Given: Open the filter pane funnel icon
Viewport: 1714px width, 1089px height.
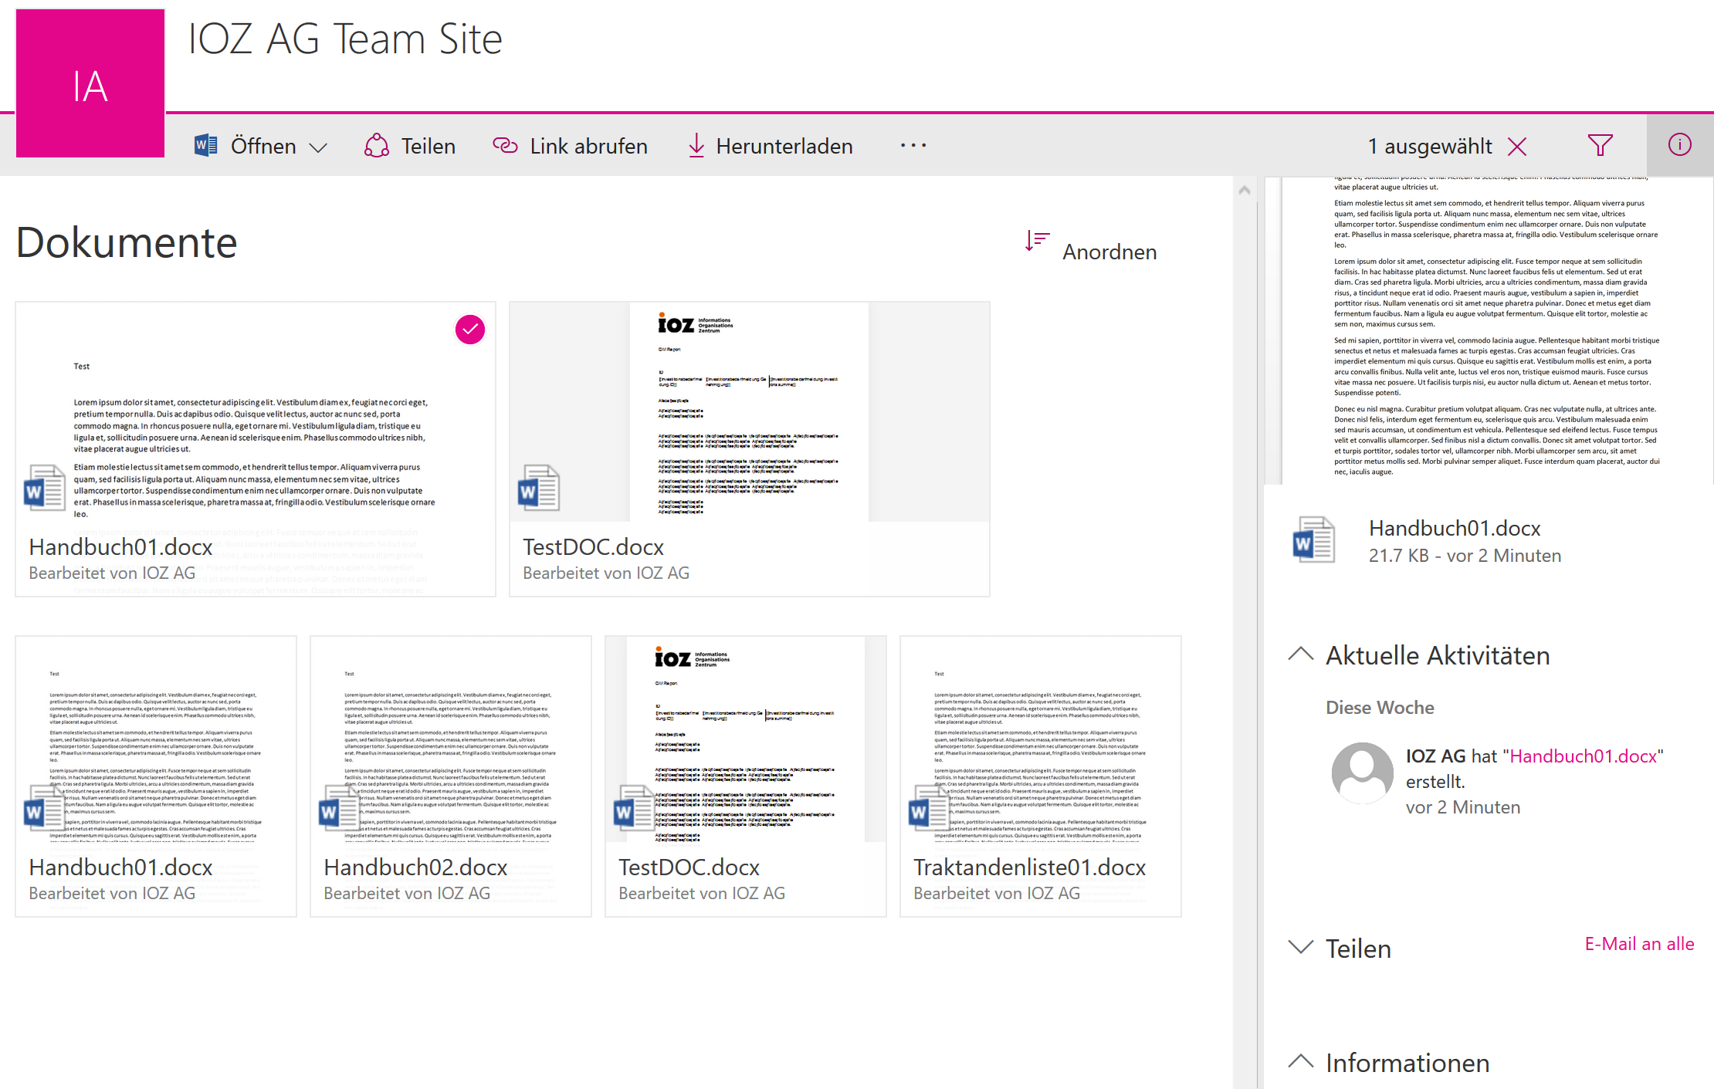Looking at the screenshot, I should pyautogui.click(x=1600, y=145).
